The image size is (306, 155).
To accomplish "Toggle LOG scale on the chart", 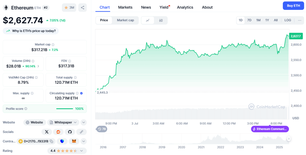I will 288,20.
